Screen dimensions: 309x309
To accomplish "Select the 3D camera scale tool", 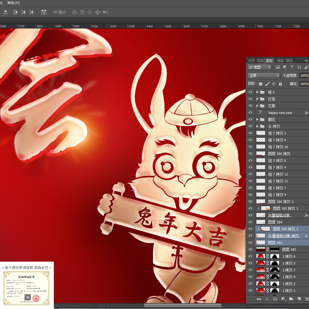I will click(105, 12).
